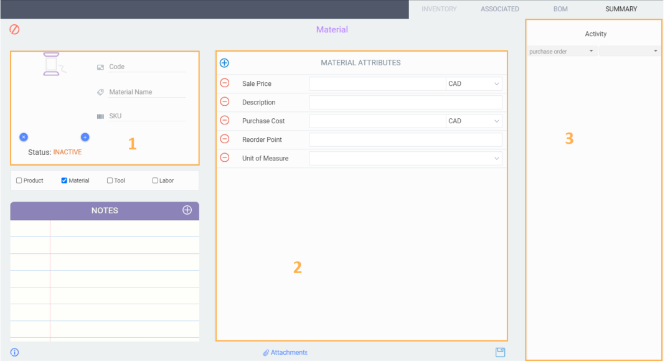Click the blue remove image button
This screenshot has width=665, height=364.
coord(24,137)
